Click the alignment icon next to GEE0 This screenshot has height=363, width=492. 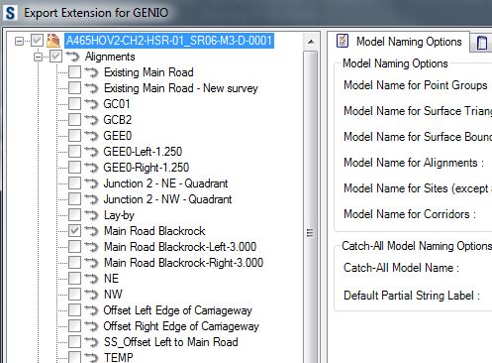(91, 136)
